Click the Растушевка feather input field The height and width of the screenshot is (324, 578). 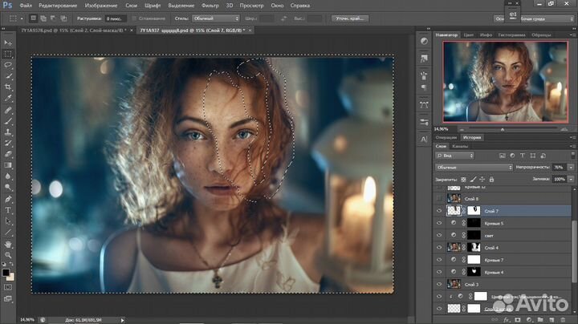[116, 17]
